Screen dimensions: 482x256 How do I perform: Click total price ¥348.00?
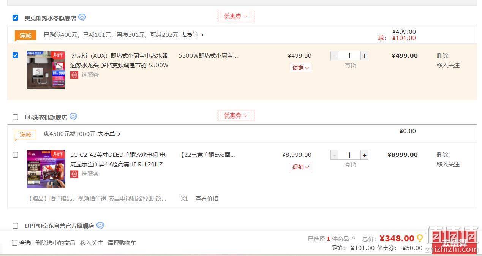(397, 239)
